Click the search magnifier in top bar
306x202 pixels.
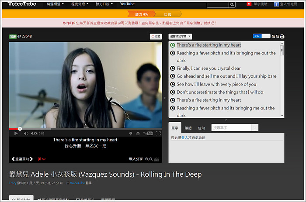coord(232,4)
